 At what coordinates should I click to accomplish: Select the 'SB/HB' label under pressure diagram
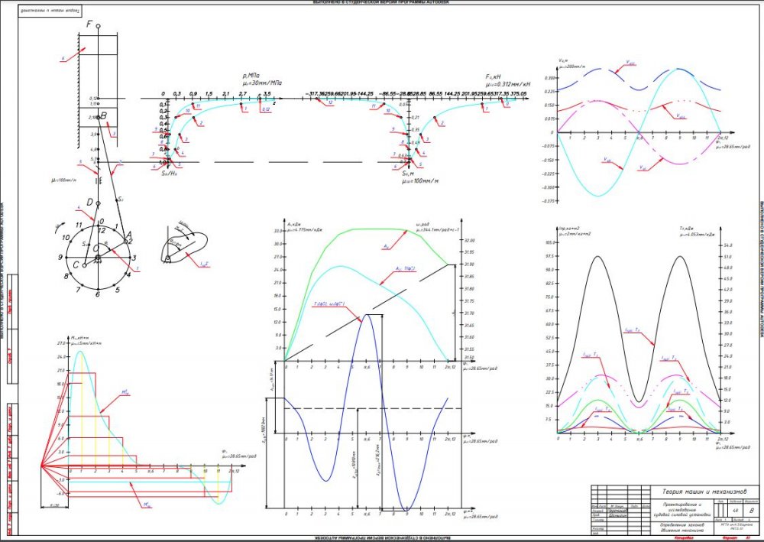click(170, 174)
